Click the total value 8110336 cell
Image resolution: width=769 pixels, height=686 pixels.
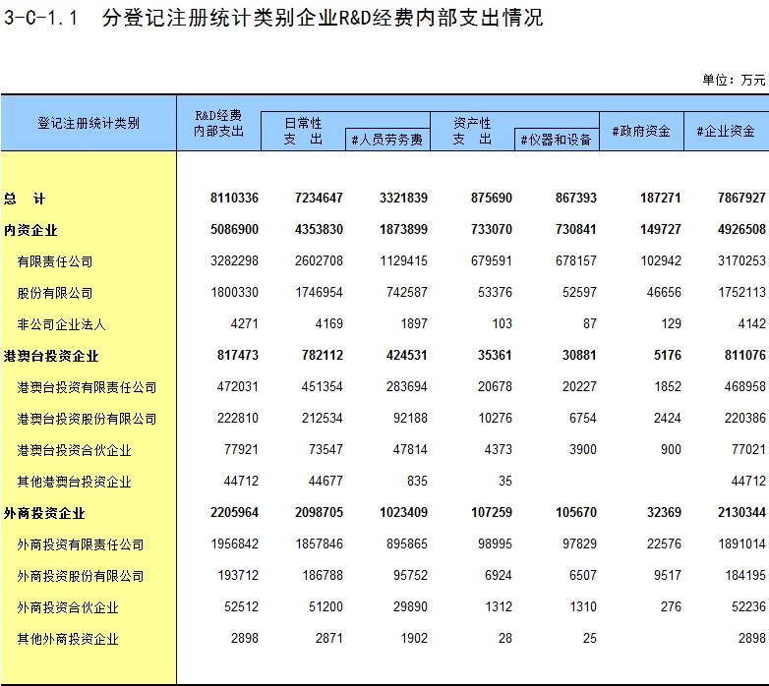234,199
